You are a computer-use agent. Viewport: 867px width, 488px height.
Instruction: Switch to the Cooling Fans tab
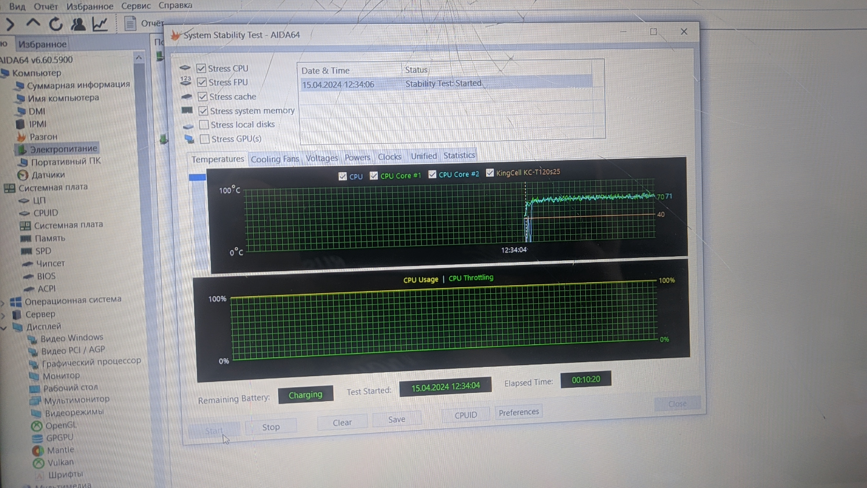click(x=275, y=159)
